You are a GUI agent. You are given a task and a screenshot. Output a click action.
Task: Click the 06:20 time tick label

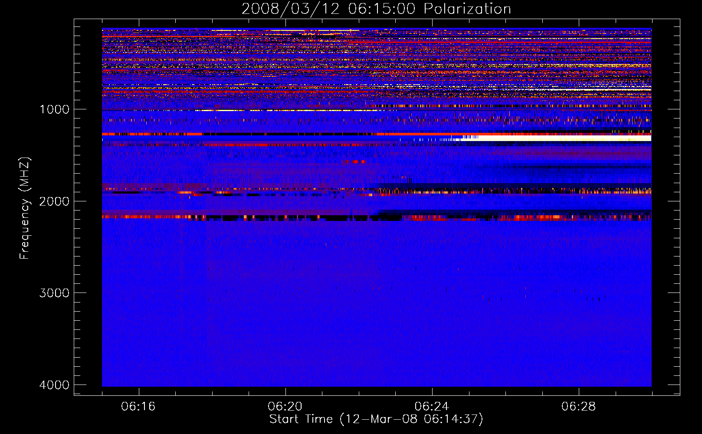point(285,407)
